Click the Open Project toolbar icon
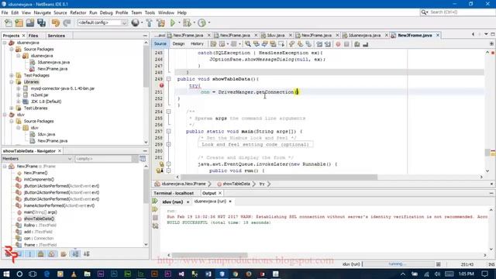Image resolution: width=496 pixels, height=279 pixels. pos(30,22)
